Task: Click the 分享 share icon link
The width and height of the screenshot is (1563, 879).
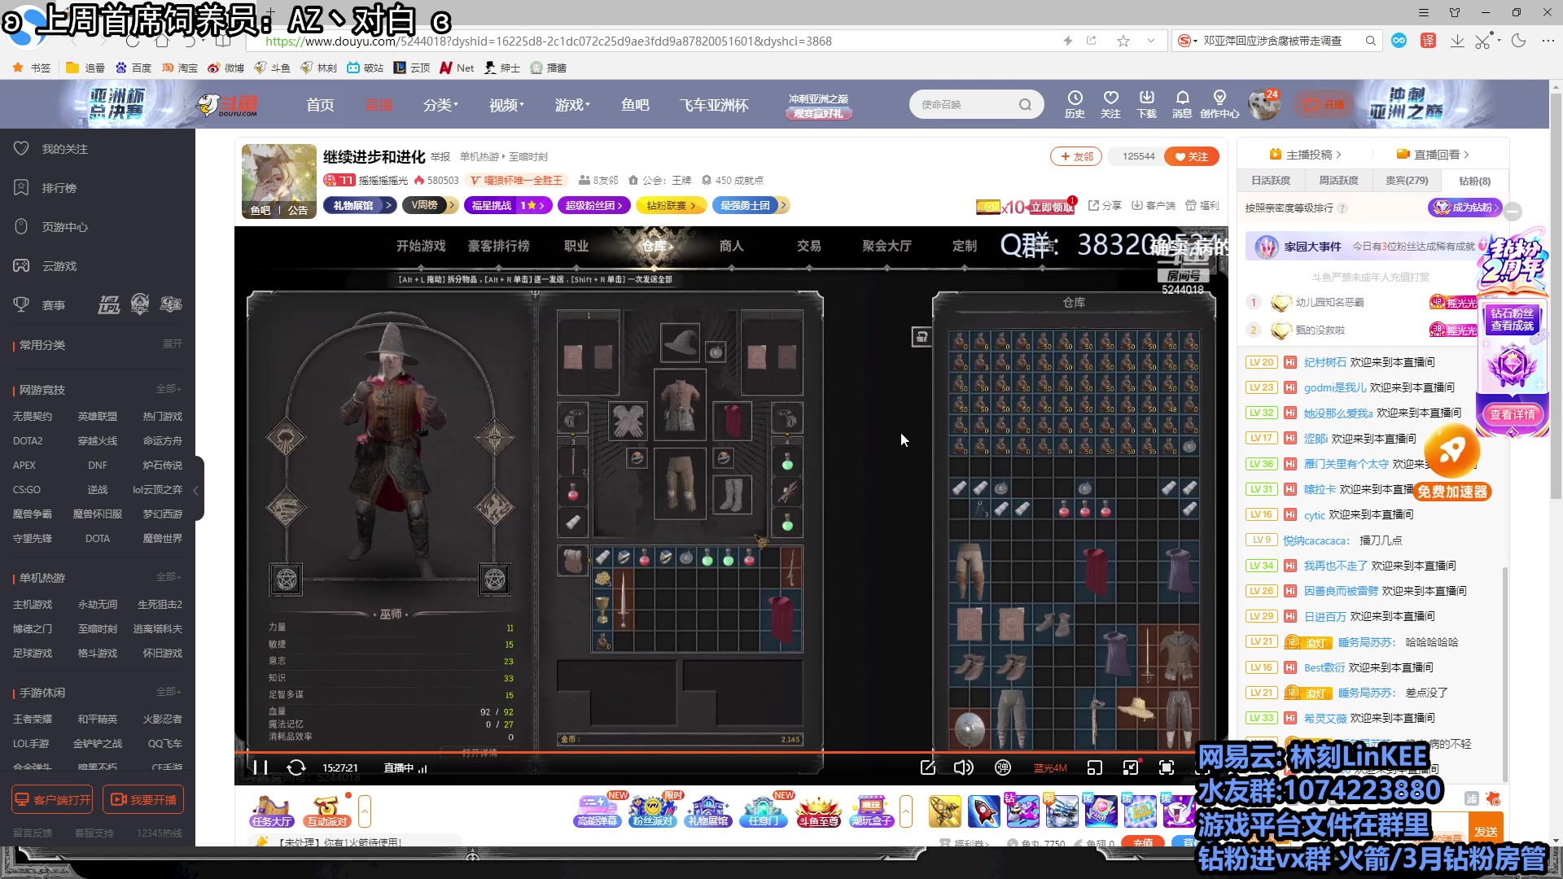Action: click(1105, 205)
